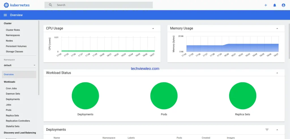
Task: Collapse the Memory Usage card
Action: (x=277, y=28)
